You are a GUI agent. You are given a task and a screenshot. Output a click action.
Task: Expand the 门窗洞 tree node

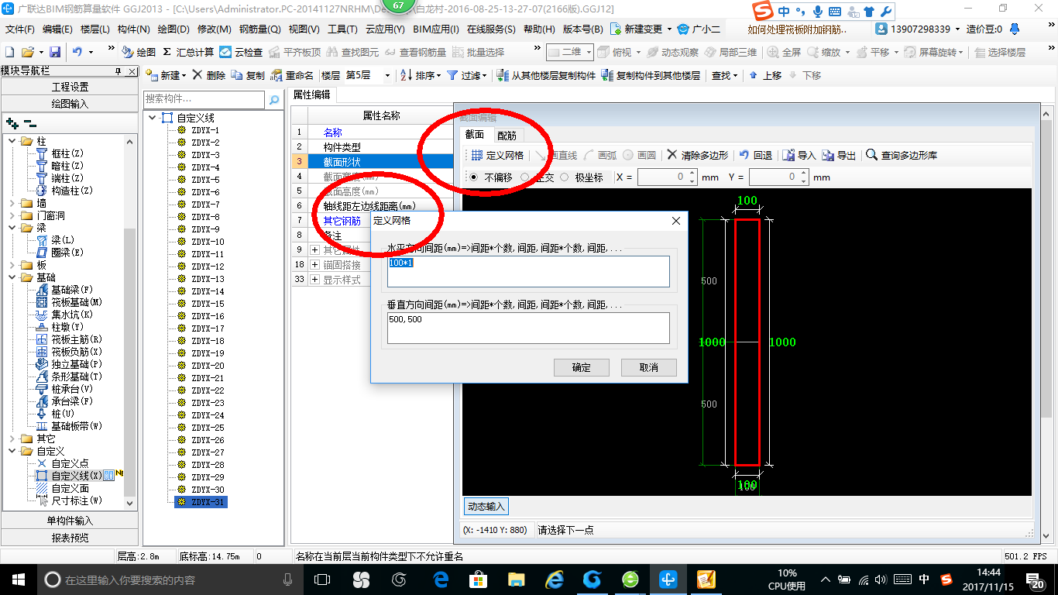point(12,215)
